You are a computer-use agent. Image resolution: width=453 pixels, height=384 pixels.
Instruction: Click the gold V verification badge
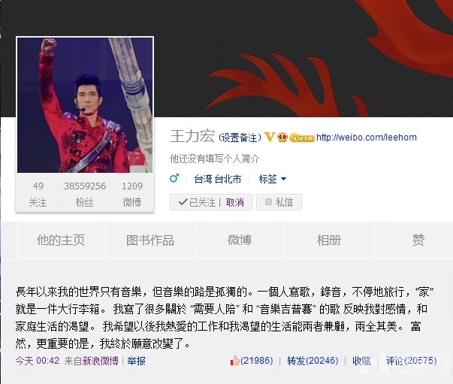pos(269,138)
